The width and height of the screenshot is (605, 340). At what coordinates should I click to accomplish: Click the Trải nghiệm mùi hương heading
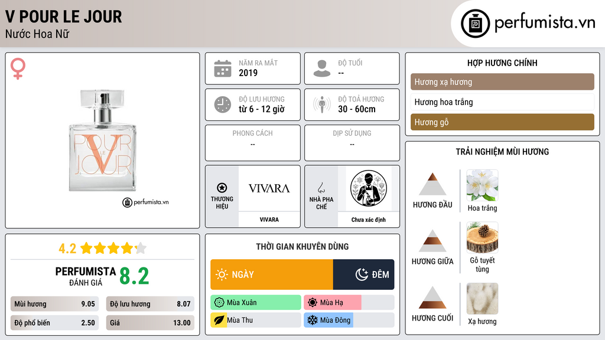pos(502,152)
